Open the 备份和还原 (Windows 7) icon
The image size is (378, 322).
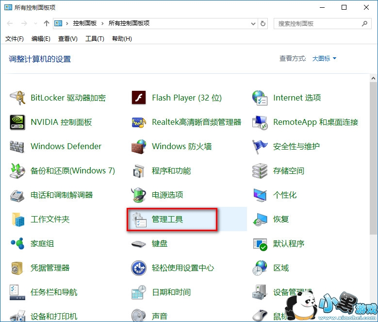[17, 171]
